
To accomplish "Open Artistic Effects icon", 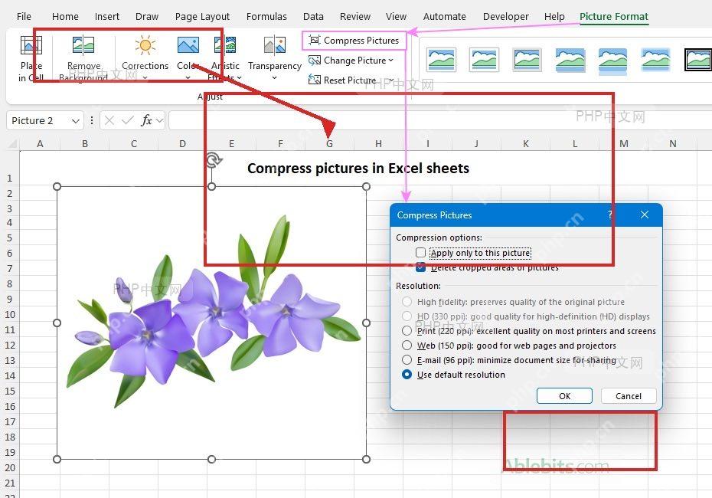I will click(x=225, y=45).
